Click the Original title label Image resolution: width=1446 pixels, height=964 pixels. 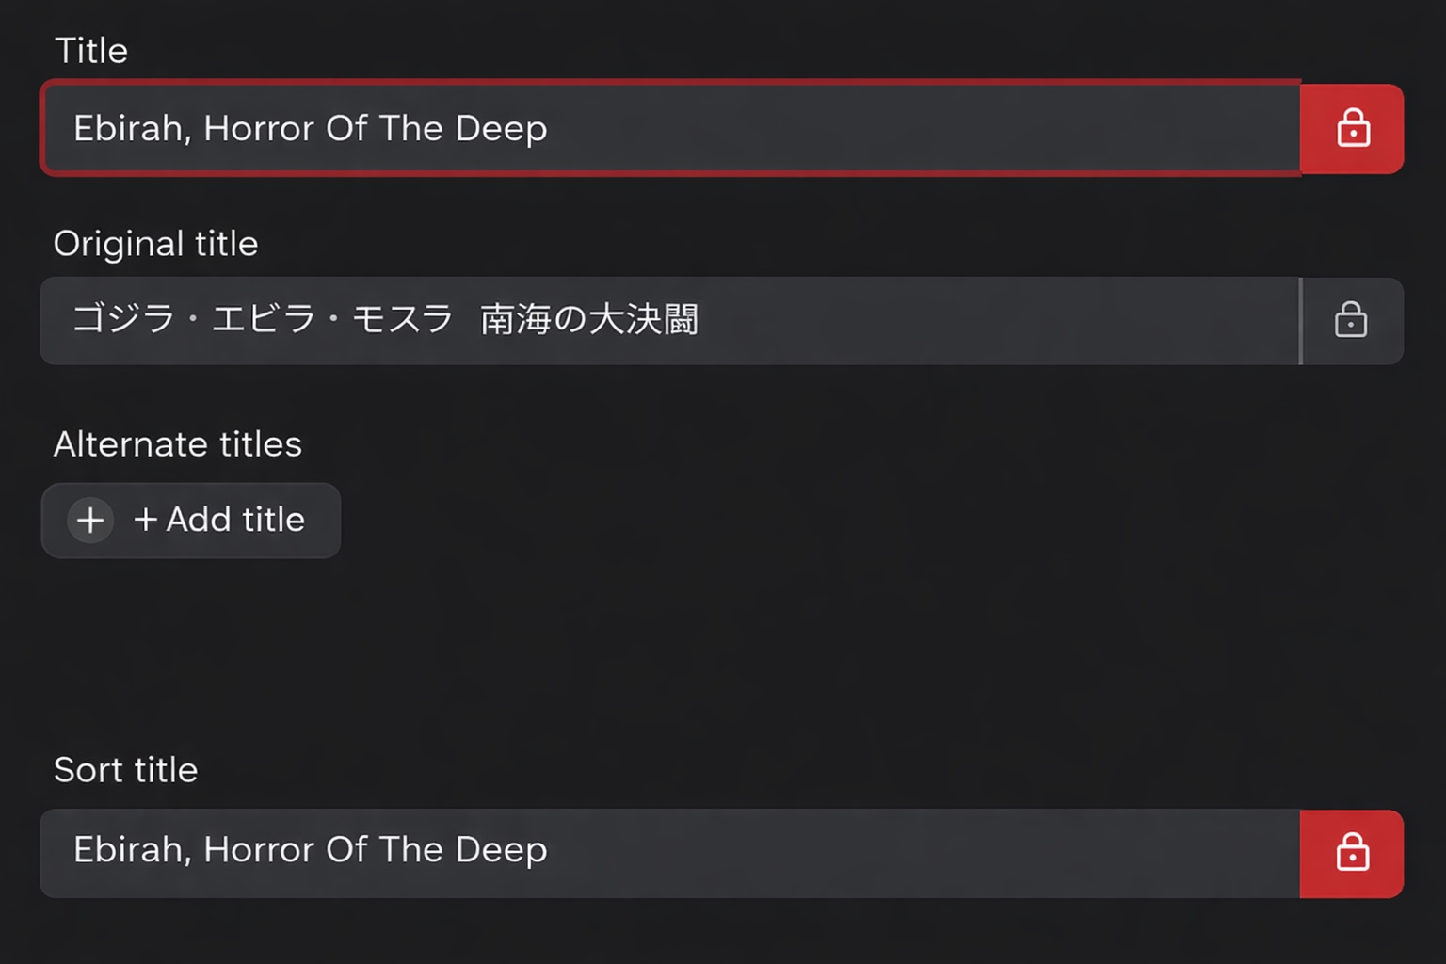tap(155, 244)
